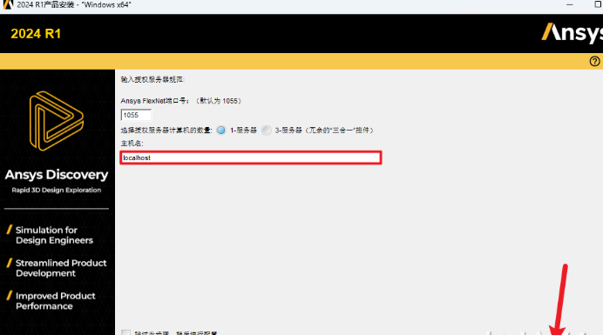Select the 1-服务器 radio button
Image resolution: width=603 pixels, height=335 pixels.
(221, 131)
